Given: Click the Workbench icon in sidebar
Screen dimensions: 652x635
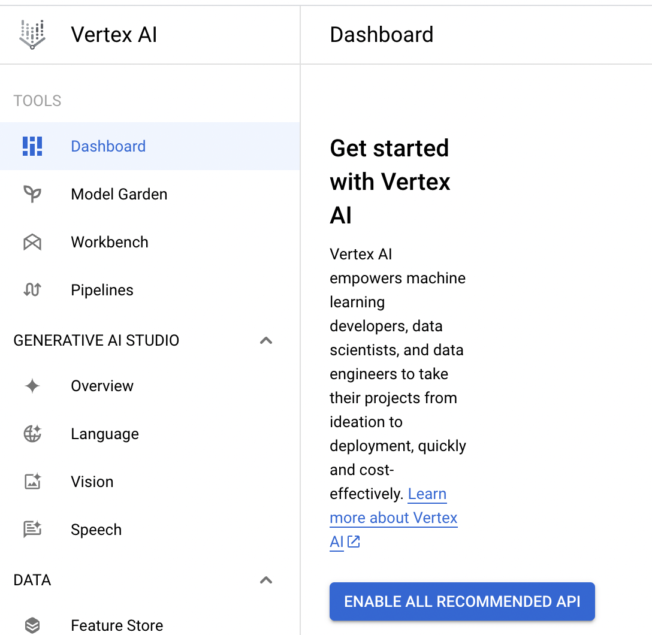Looking at the screenshot, I should click(32, 242).
